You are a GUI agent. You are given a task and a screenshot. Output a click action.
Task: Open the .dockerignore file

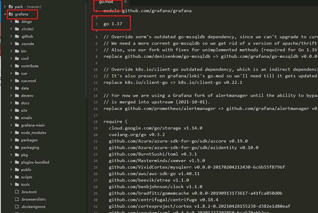click(x=33, y=207)
